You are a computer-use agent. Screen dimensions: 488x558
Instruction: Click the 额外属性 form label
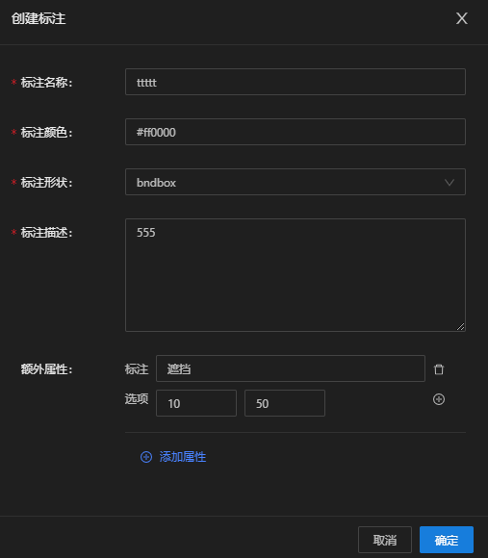(46, 369)
